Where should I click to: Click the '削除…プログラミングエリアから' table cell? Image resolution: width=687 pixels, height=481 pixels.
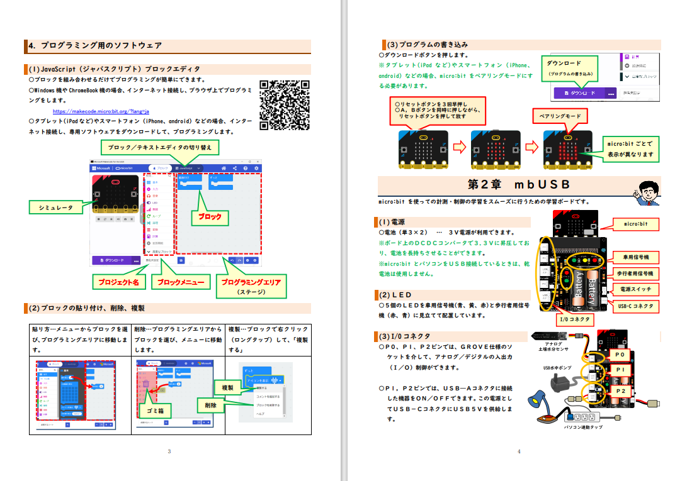(x=178, y=340)
